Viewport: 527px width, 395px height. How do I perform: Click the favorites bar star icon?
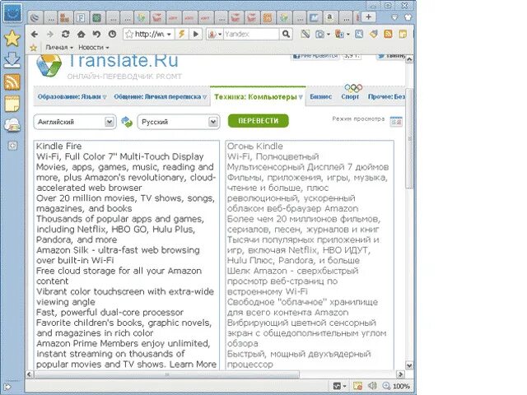click(x=33, y=48)
